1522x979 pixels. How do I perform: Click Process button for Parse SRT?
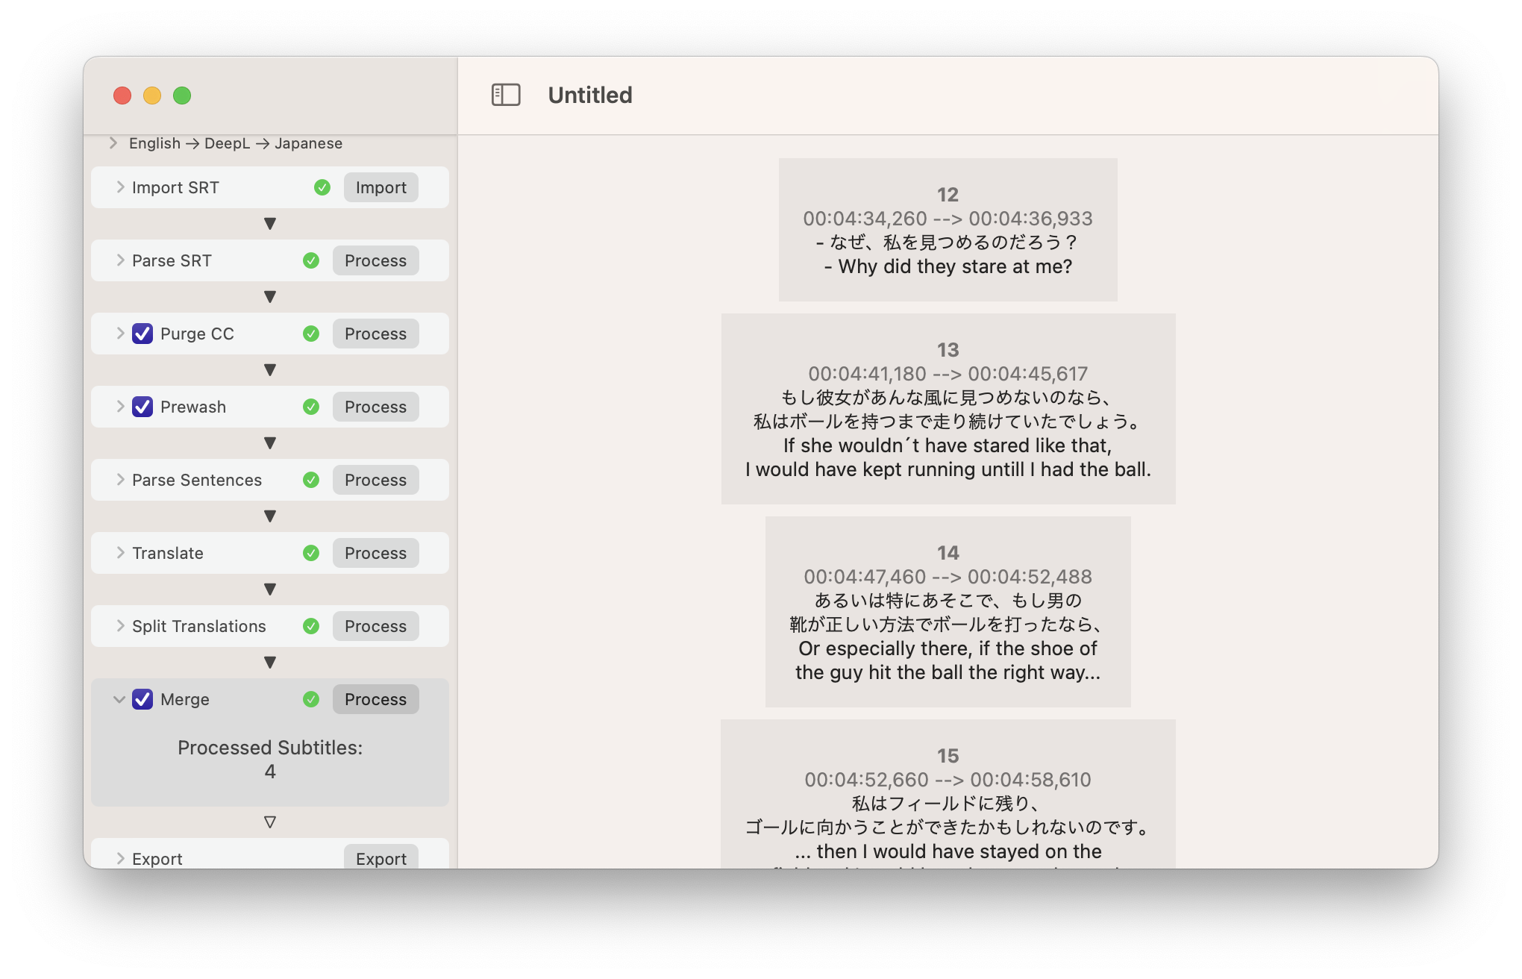click(x=375, y=260)
